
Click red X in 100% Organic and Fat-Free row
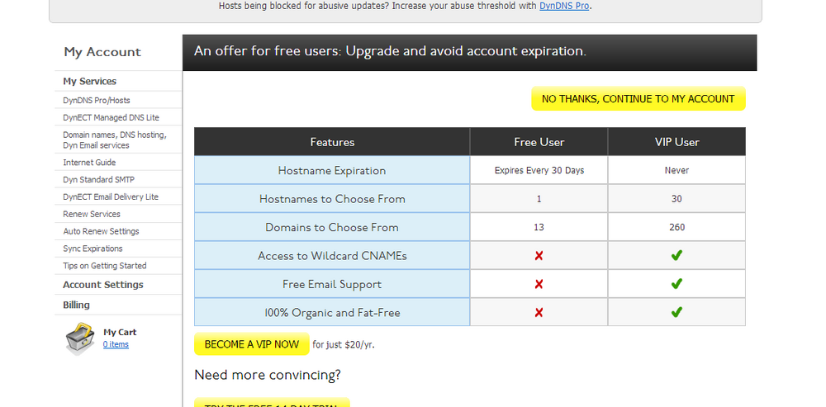[x=539, y=313]
